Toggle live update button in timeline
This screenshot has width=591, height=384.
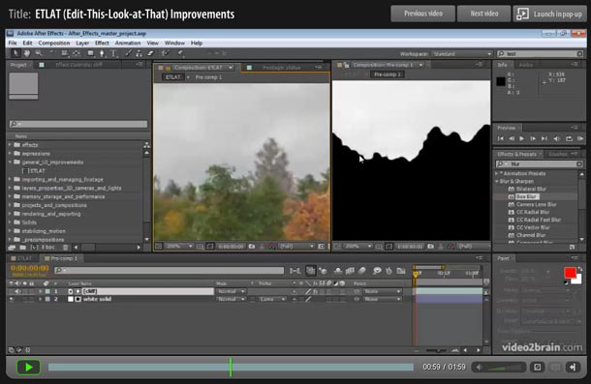click(311, 270)
